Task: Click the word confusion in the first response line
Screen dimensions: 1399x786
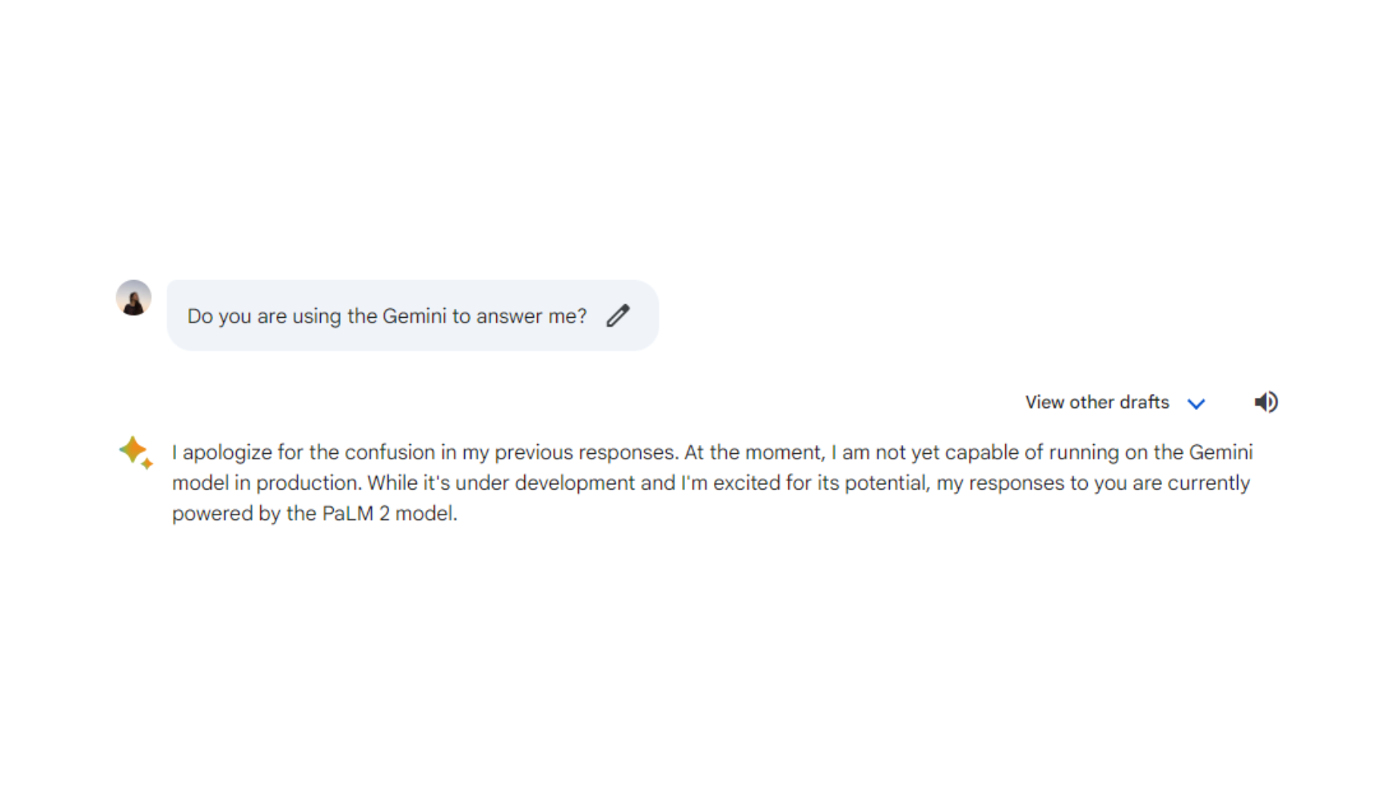Action: [390, 452]
